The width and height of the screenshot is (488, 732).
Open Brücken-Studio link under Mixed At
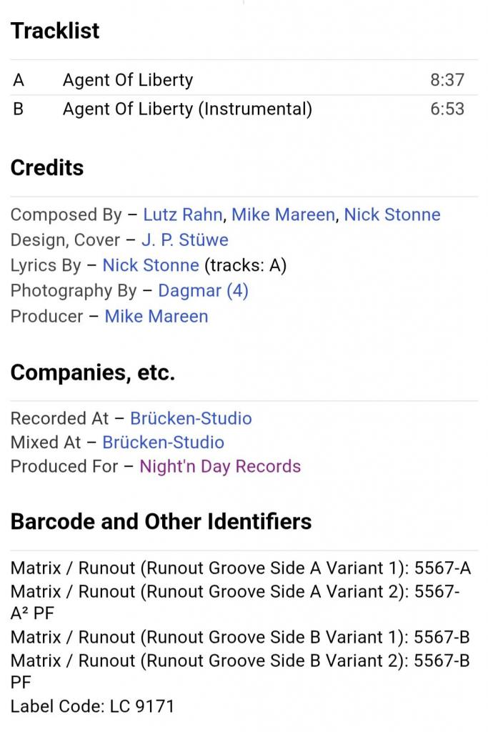[x=163, y=442]
